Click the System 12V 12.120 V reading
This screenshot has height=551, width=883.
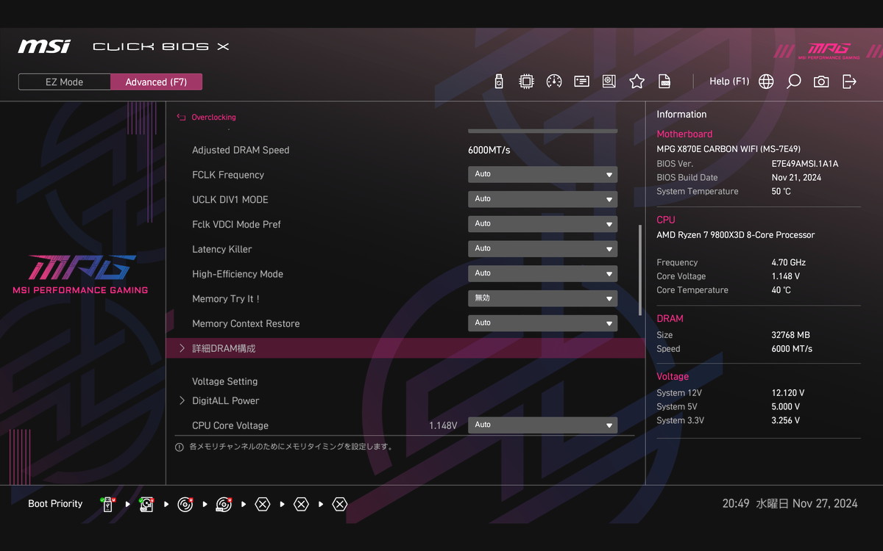click(788, 393)
